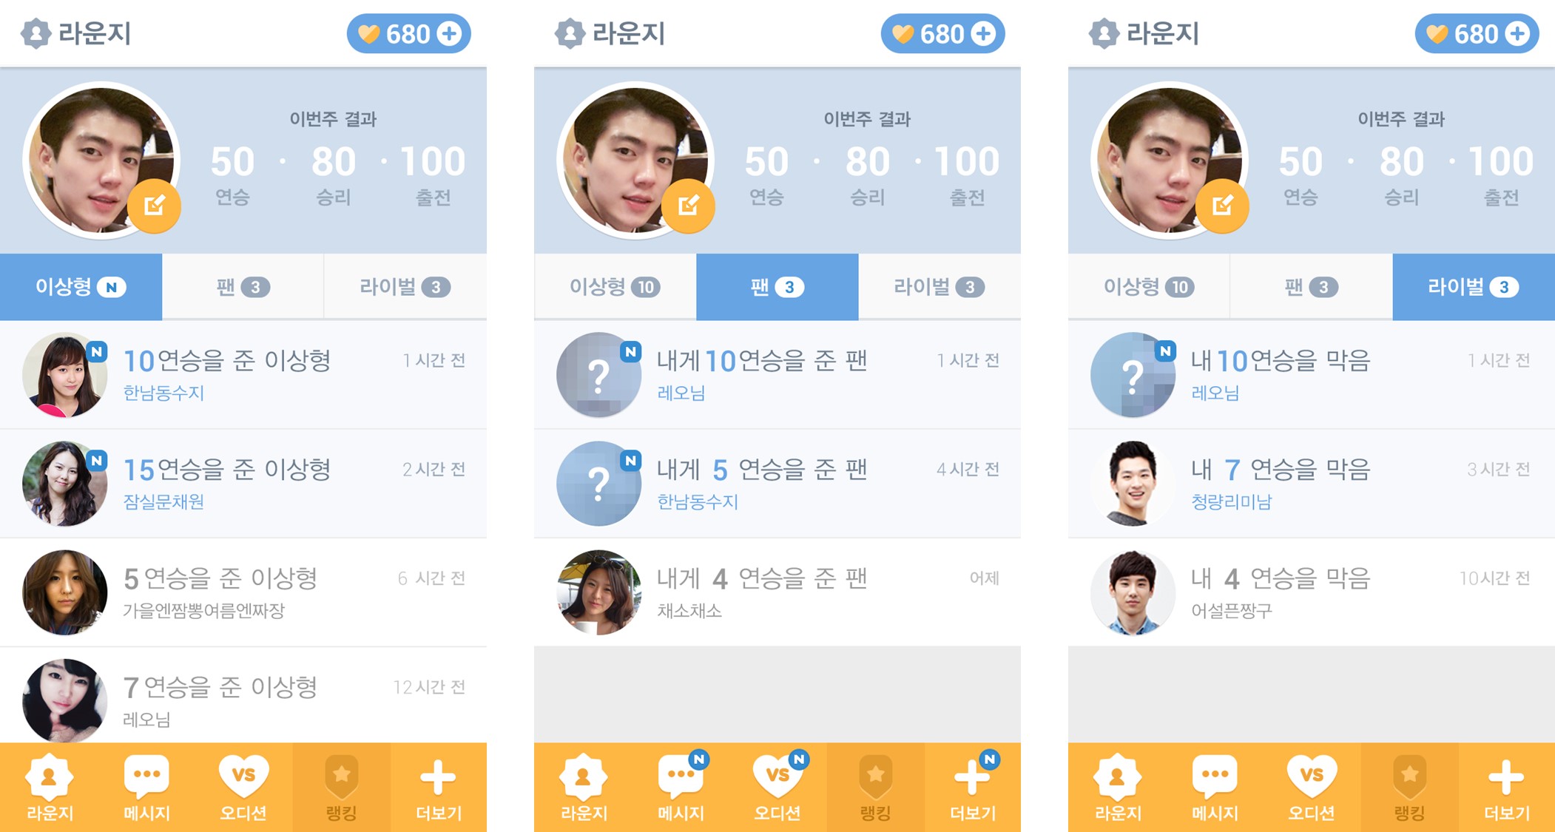Open the 내 7 연승을 막음 entry
The height and width of the screenshot is (832, 1555).
click(x=1312, y=484)
